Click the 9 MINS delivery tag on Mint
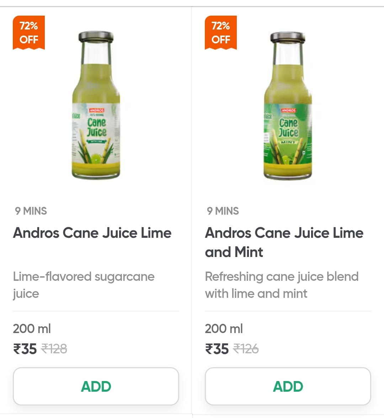This screenshot has width=384, height=418. point(223,211)
